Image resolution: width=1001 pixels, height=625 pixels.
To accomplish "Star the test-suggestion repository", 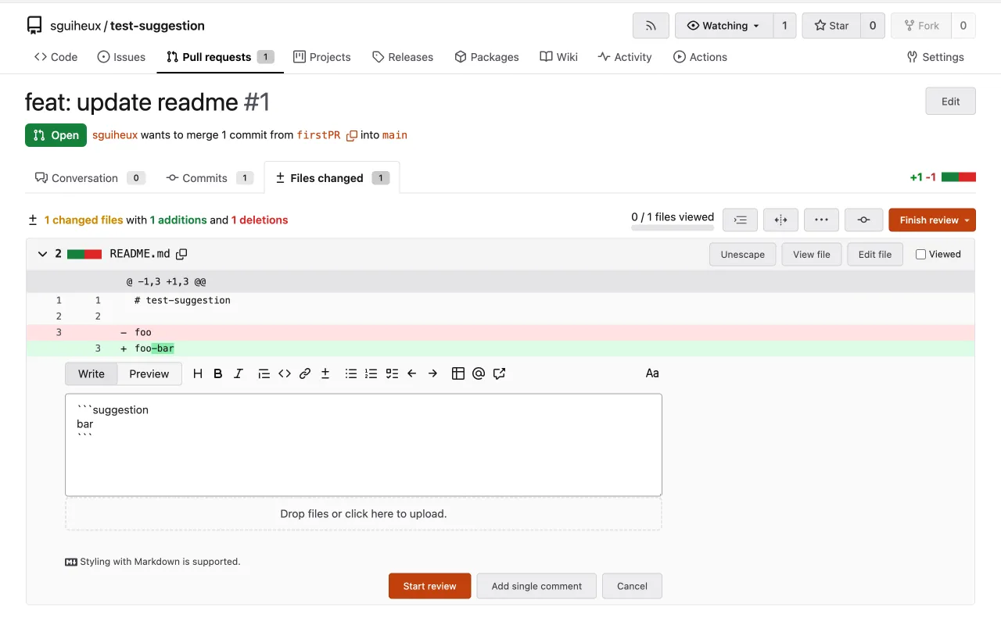I will (831, 26).
